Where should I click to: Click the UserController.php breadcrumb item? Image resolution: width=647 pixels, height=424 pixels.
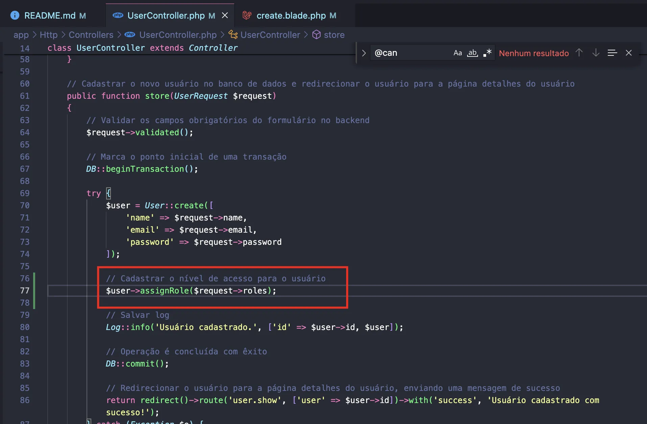(178, 35)
